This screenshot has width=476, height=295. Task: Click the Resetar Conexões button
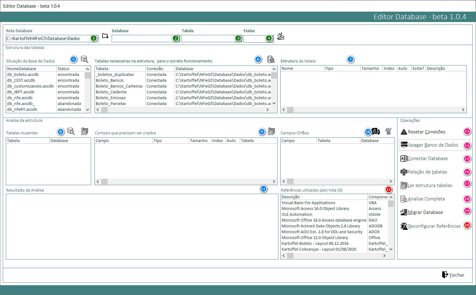click(427, 132)
